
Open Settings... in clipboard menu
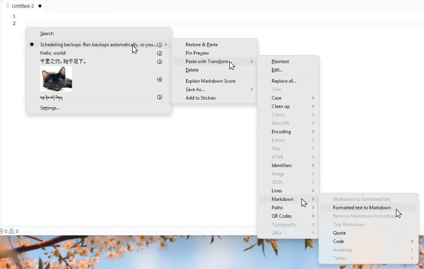99,108
